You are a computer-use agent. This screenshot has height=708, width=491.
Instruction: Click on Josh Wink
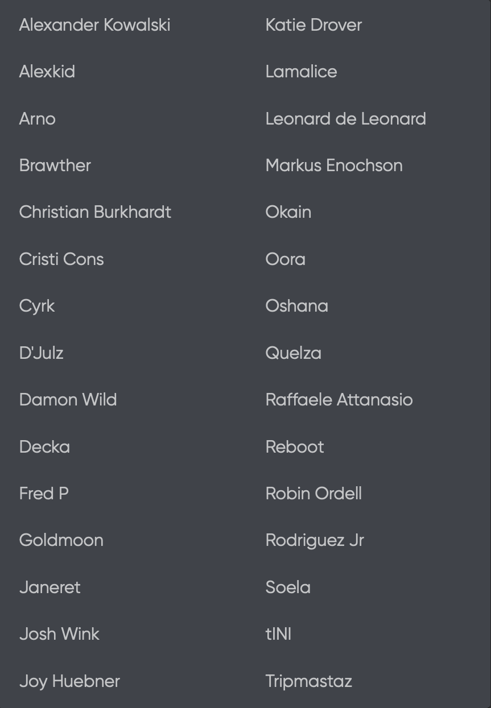[x=59, y=634]
